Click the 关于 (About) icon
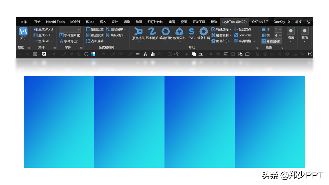This screenshot has height=185, width=329. click(x=23, y=32)
